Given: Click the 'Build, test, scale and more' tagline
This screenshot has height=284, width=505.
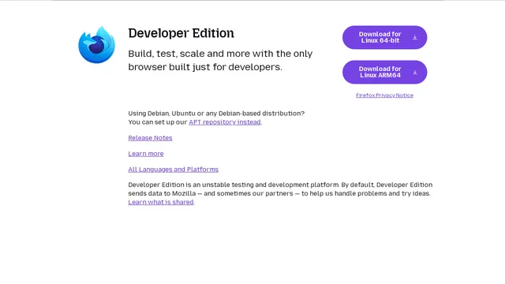Looking at the screenshot, I should [220, 60].
